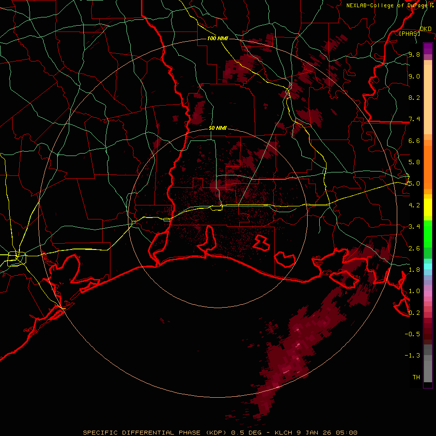Click the 4.2 scale value
The image size is (436, 436).
point(414,205)
